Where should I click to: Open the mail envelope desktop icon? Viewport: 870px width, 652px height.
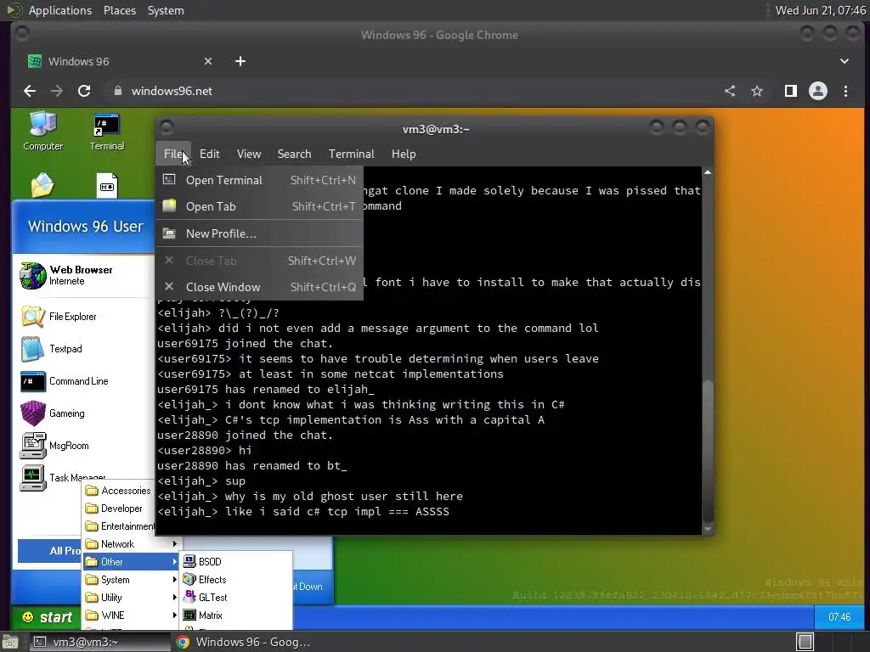pyautogui.click(x=42, y=184)
